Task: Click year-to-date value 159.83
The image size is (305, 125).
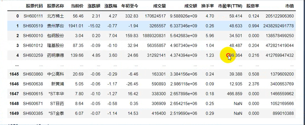Action: point(132,36)
